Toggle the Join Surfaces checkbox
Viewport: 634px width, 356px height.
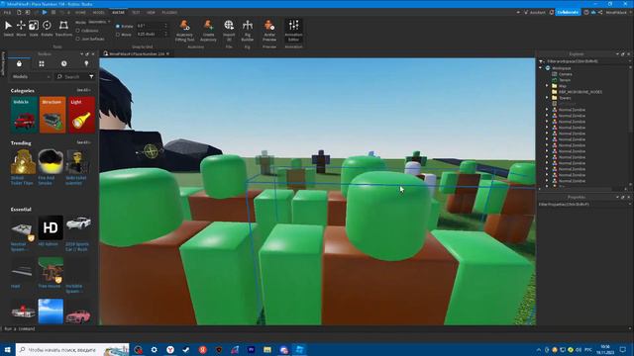[78, 39]
